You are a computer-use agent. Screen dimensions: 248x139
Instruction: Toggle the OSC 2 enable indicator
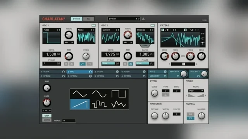click(x=152, y=25)
